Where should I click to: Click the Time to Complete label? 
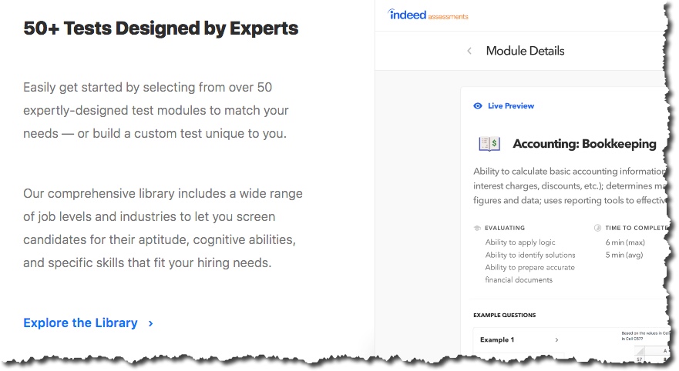point(635,229)
